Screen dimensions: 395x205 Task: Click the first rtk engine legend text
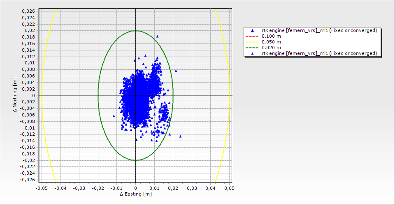coord(319,30)
